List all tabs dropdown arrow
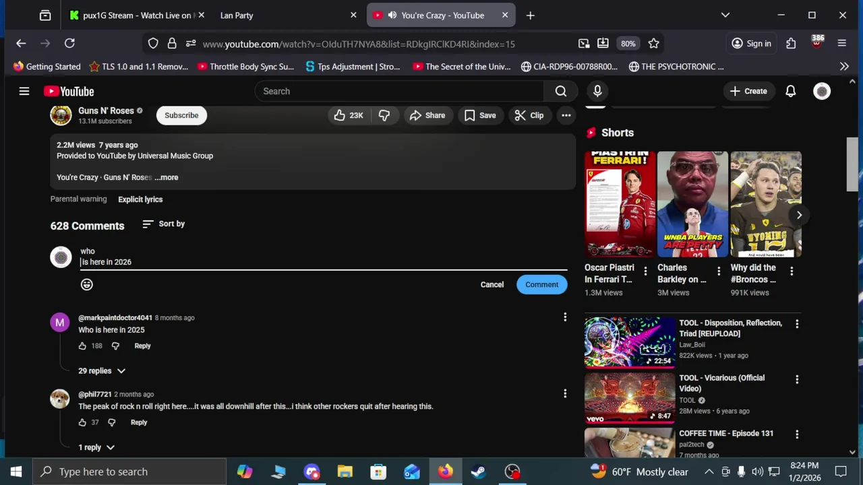This screenshot has width=863, height=485. point(725,15)
